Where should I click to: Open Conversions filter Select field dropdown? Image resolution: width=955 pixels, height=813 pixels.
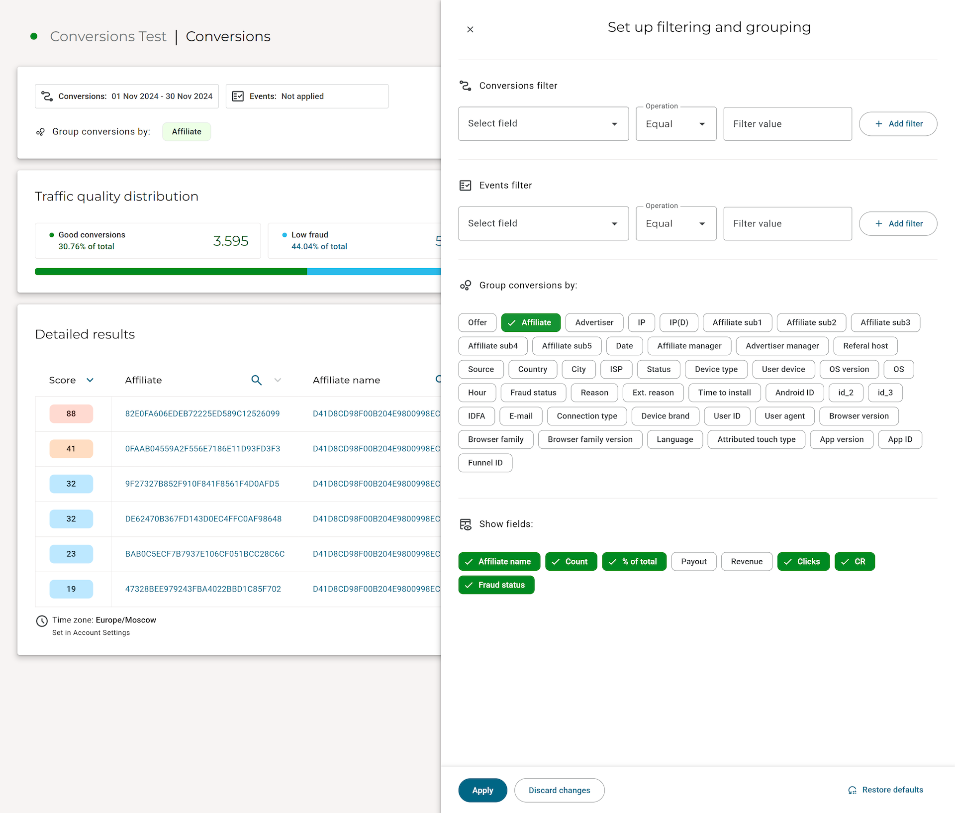[x=543, y=123]
